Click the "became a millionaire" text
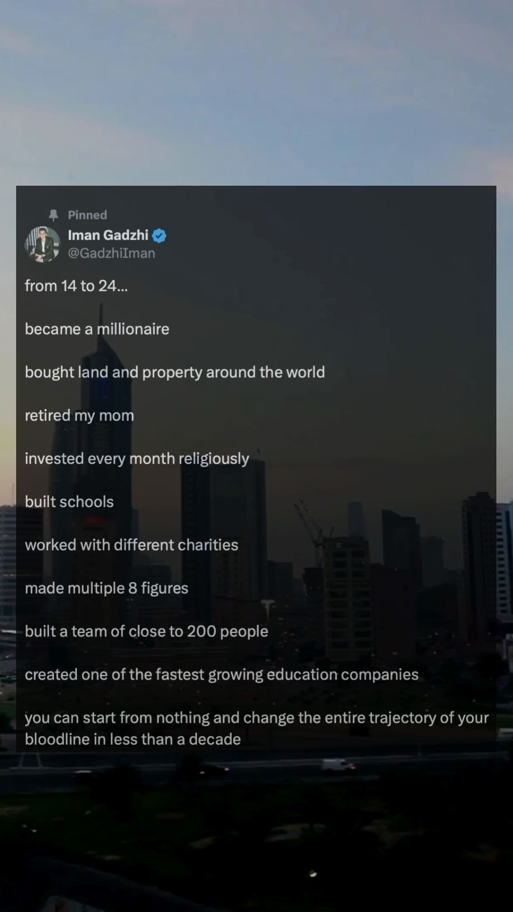The height and width of the screenshot is (912, 513). [x=97, y=329]
